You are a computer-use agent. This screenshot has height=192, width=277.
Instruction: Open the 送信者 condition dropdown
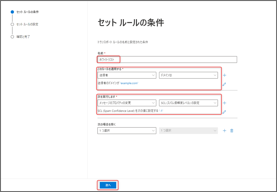[x=127, y=75]
